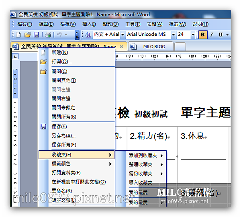Image resolution: width=241 pixels, height=217 pixels.
Task: Select 關閉其他(T) menu entry
Action: pos(77,80)
